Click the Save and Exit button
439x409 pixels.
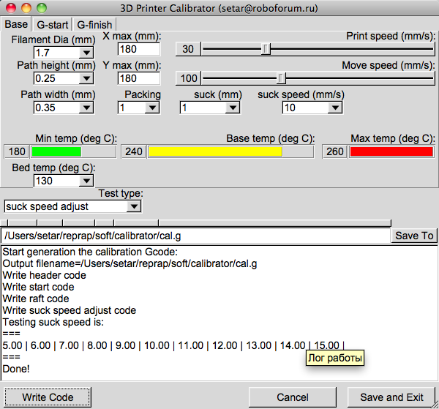pyautogui.click(x=391, y=397)
